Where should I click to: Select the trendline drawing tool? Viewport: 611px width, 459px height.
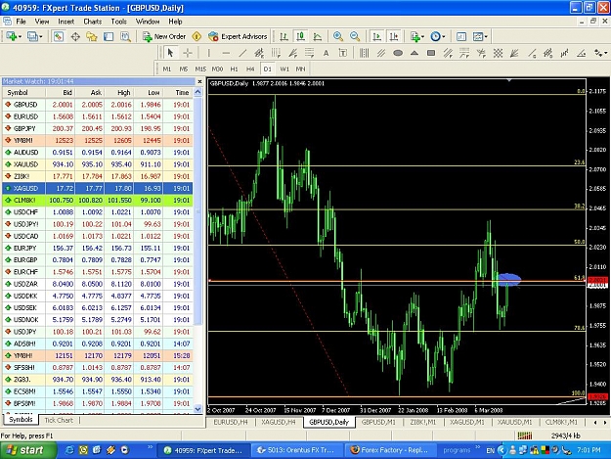242,53
